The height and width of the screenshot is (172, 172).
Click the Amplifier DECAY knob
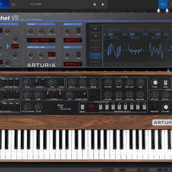click(166, 95)
